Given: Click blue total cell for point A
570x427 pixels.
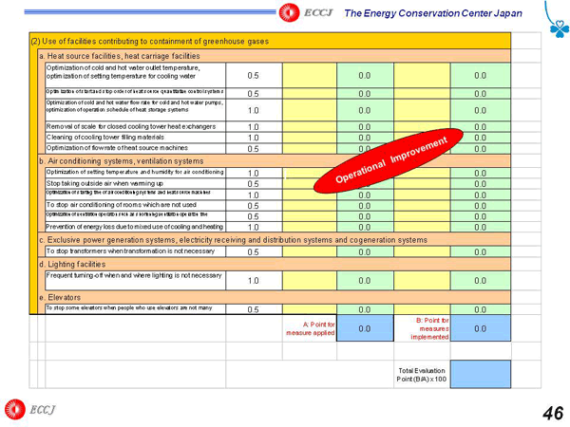Looking at the screenshot, I should (x=365, y=328).
